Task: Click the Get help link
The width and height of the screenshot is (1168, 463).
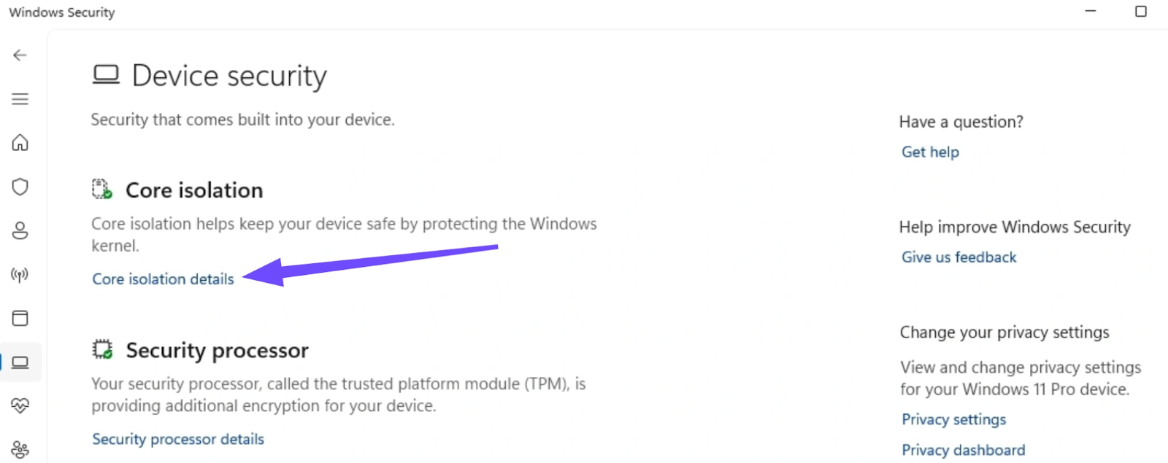Action: [930, 152]
